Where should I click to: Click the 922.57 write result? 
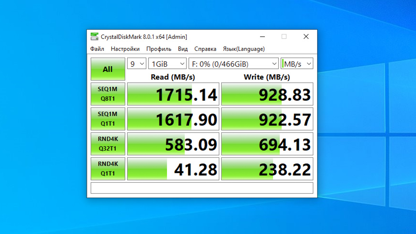click(x=267, y=119)
